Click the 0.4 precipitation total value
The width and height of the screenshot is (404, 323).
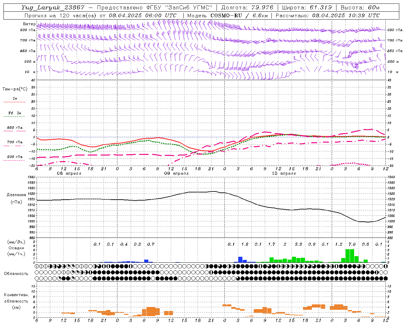click(124, 244)
